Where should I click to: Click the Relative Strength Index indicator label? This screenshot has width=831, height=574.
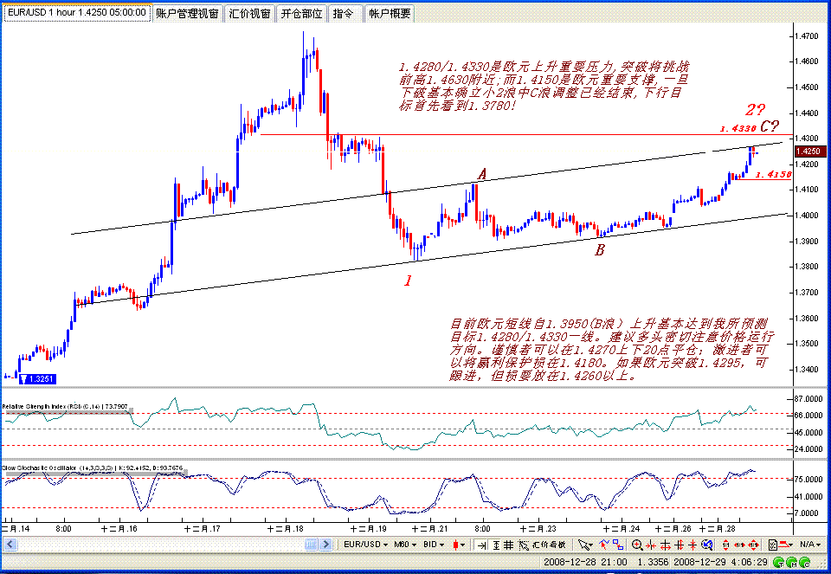coord(66,407)
